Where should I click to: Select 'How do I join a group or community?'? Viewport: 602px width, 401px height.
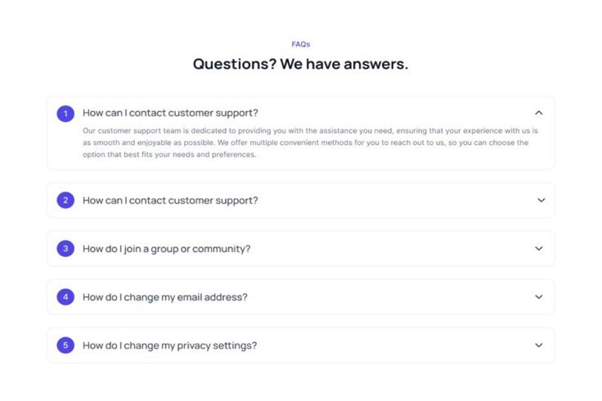click(167, 249)
